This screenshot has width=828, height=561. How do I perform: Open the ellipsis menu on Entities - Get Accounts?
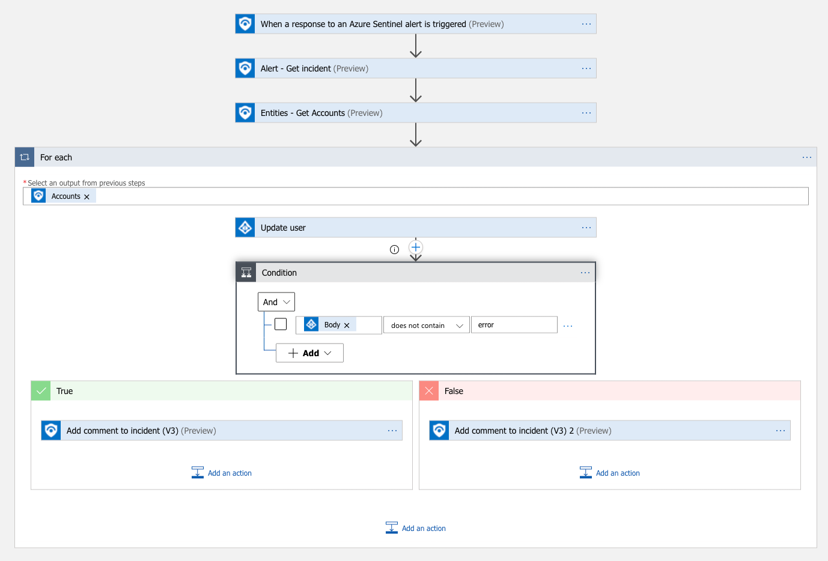coord(586,113)
